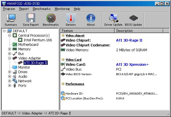Click the Performance section heading
This screenshot has width=171, height=117.
pos(75,84)
